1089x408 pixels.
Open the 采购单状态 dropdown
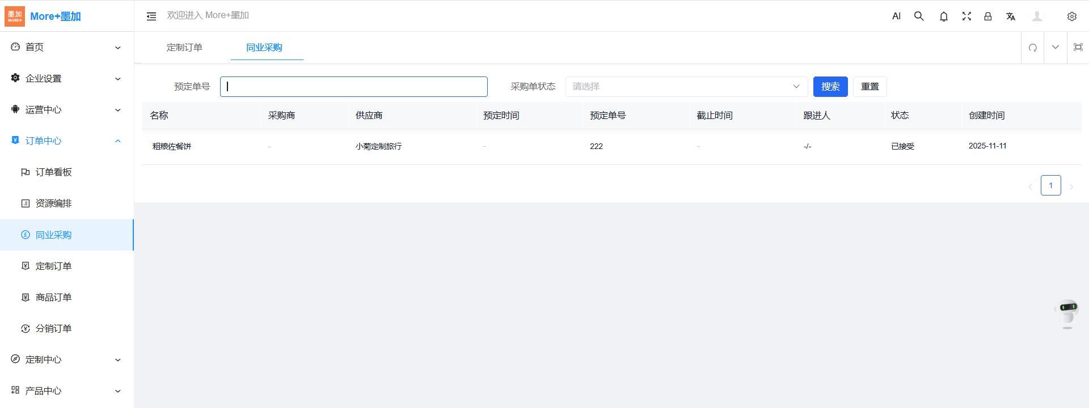[x=686, y=87]
